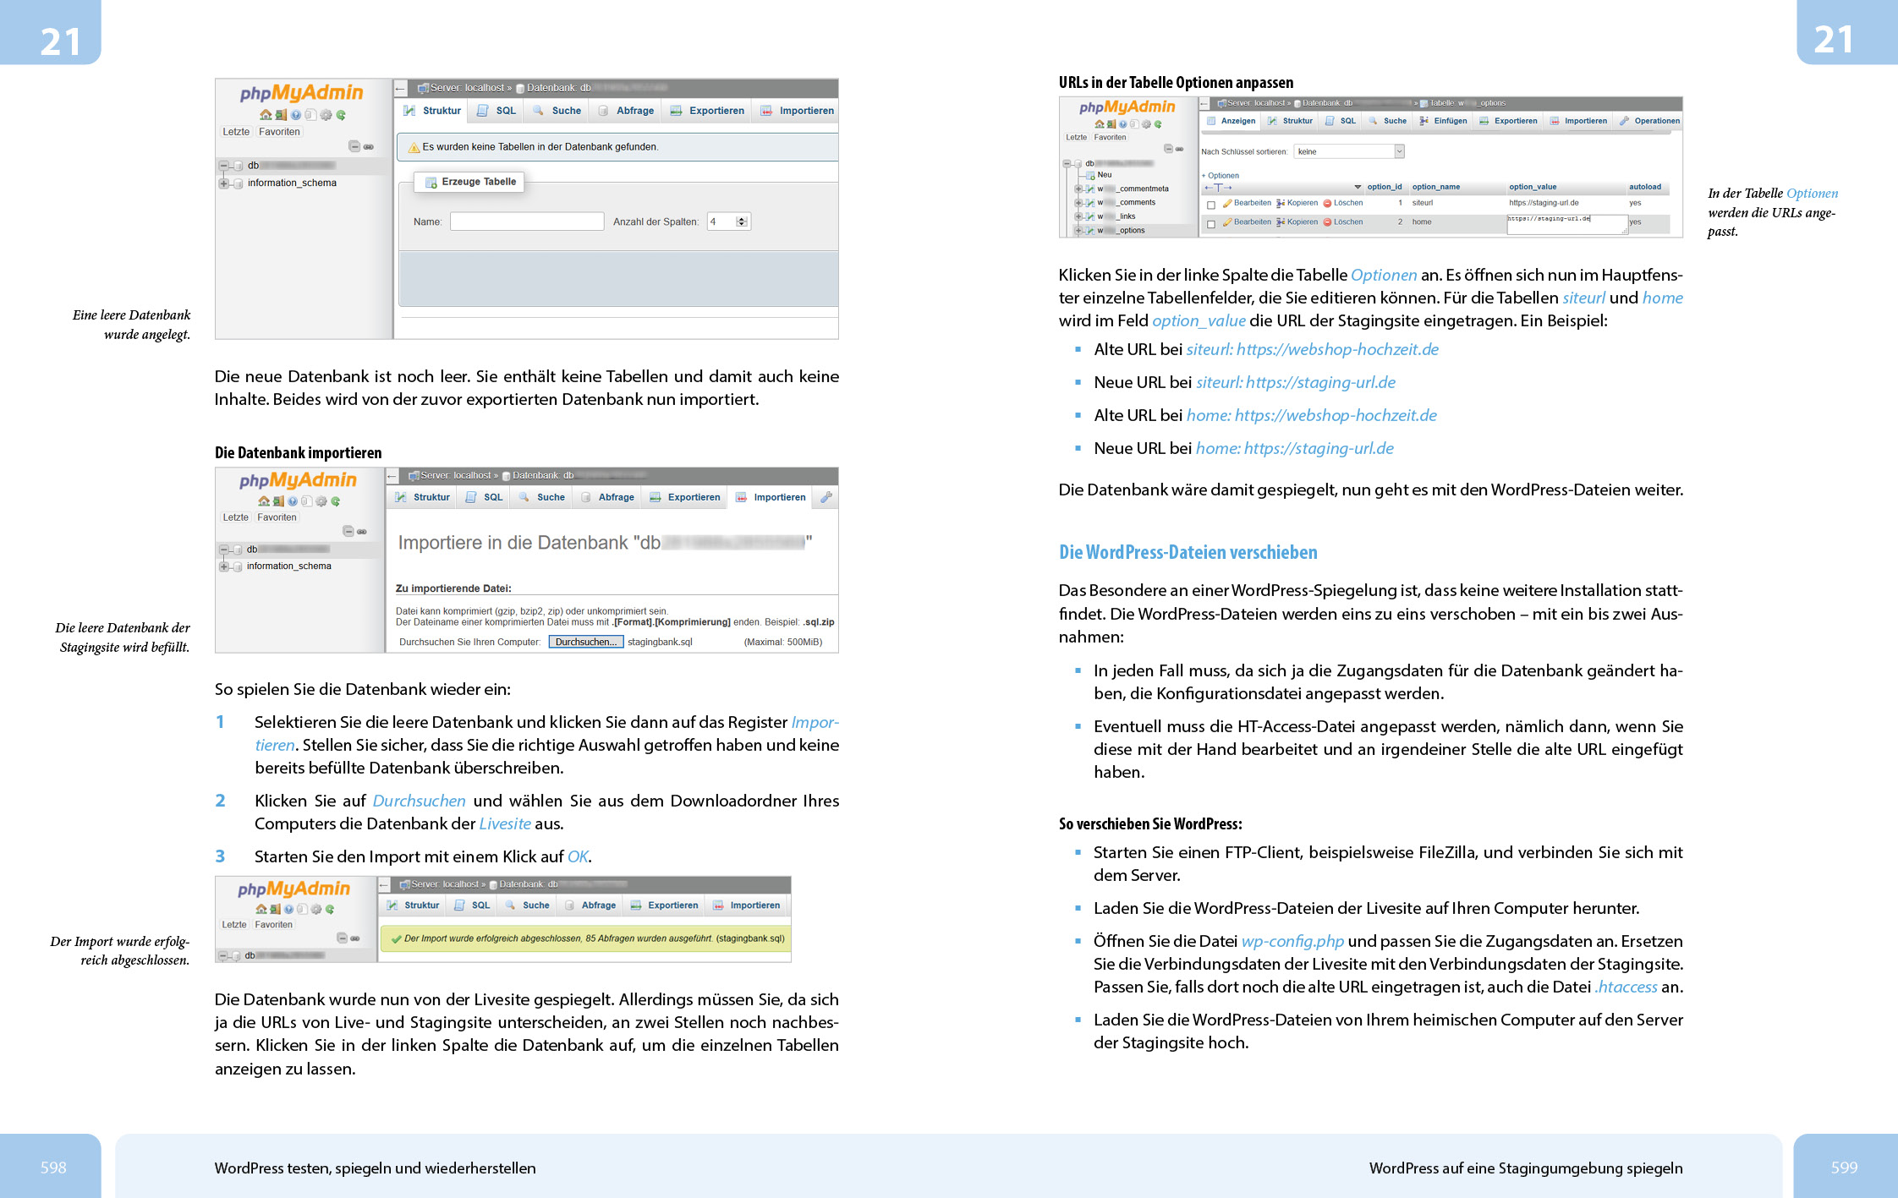Click the Neu entry under the db tree

point(1104,175)
